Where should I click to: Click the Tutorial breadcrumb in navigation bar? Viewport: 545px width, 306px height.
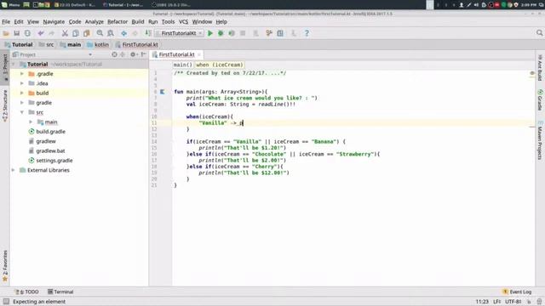(19, 44)
